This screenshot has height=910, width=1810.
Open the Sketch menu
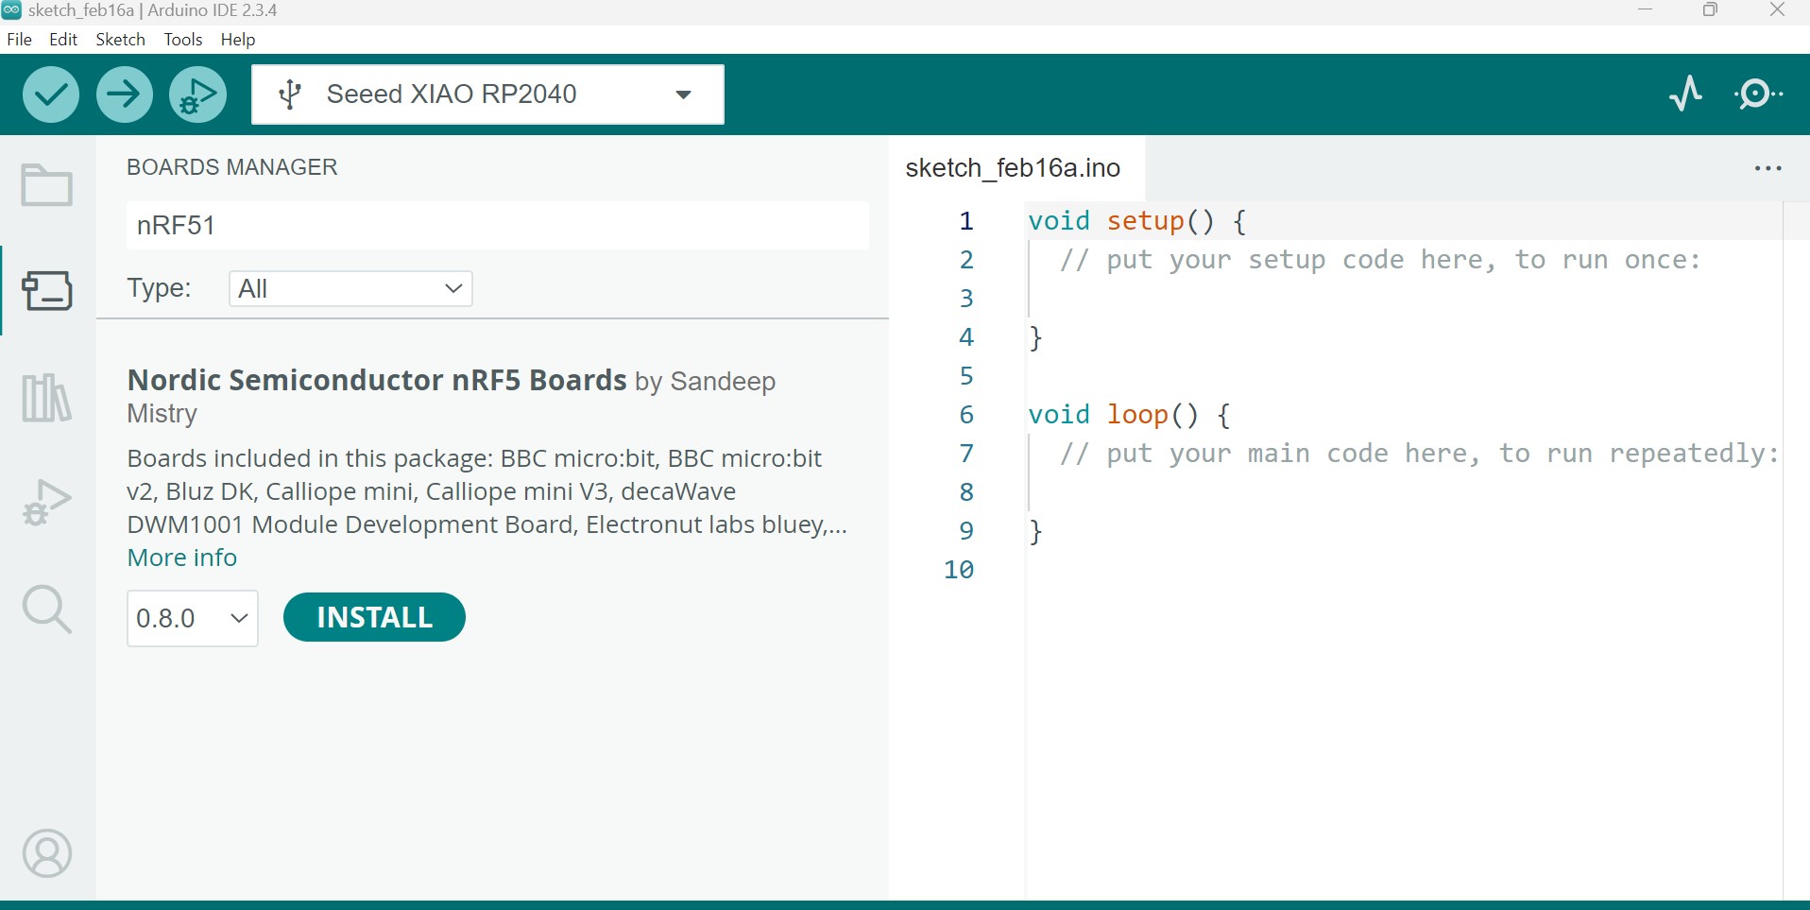coord(121,40)
